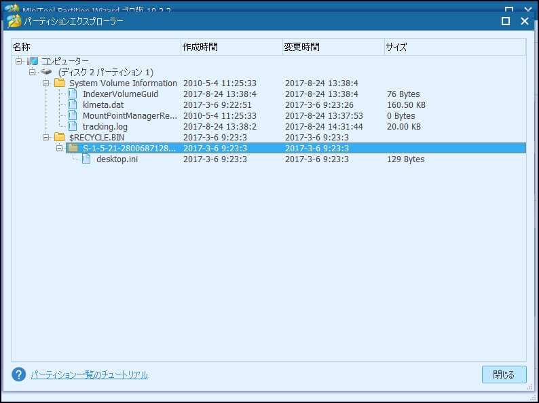
Task: Select the コンピューター tree item
Action: point(65,62)
